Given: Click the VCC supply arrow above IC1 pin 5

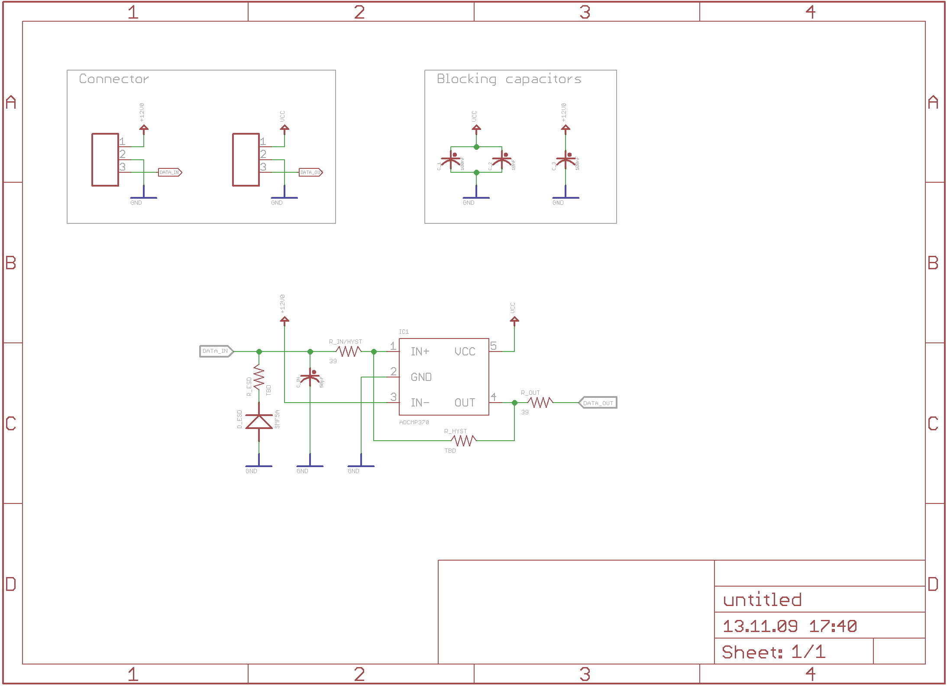Looking at the screenshot, I should [514, 320].
